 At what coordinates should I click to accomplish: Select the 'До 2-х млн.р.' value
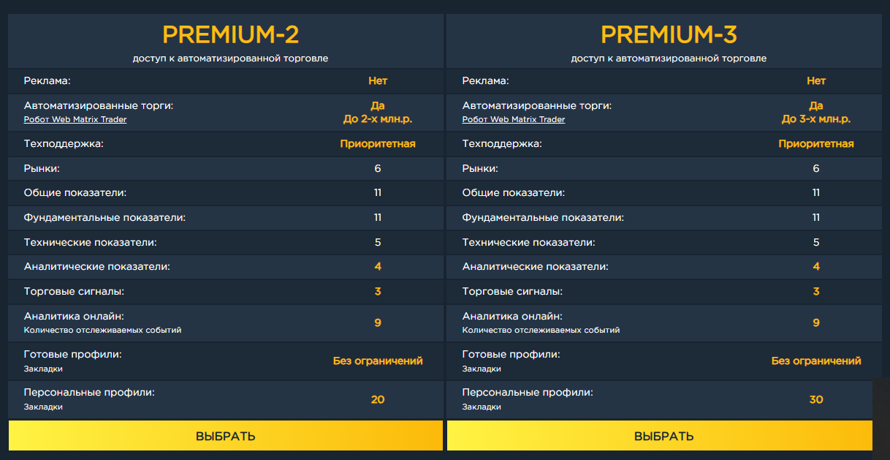pyautogui.click(x=378, y=119)
